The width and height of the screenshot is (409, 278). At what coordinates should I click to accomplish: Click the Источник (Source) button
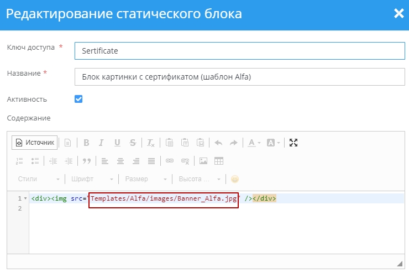[35, 143]
